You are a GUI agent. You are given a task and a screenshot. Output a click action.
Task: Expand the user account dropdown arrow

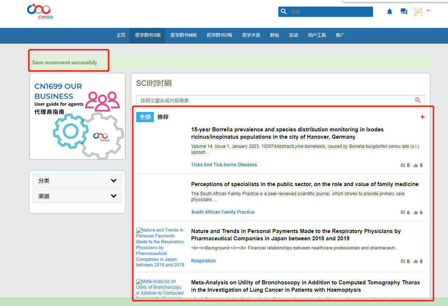[x=428, y=11]
